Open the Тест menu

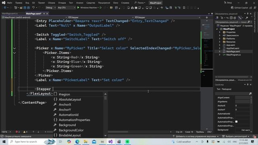coord(71,3)
